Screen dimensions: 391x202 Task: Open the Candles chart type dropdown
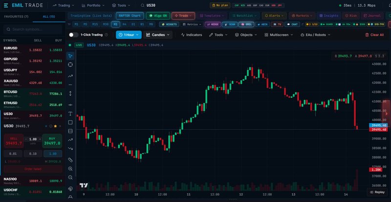pyautogui.click(x=158, y=35)
